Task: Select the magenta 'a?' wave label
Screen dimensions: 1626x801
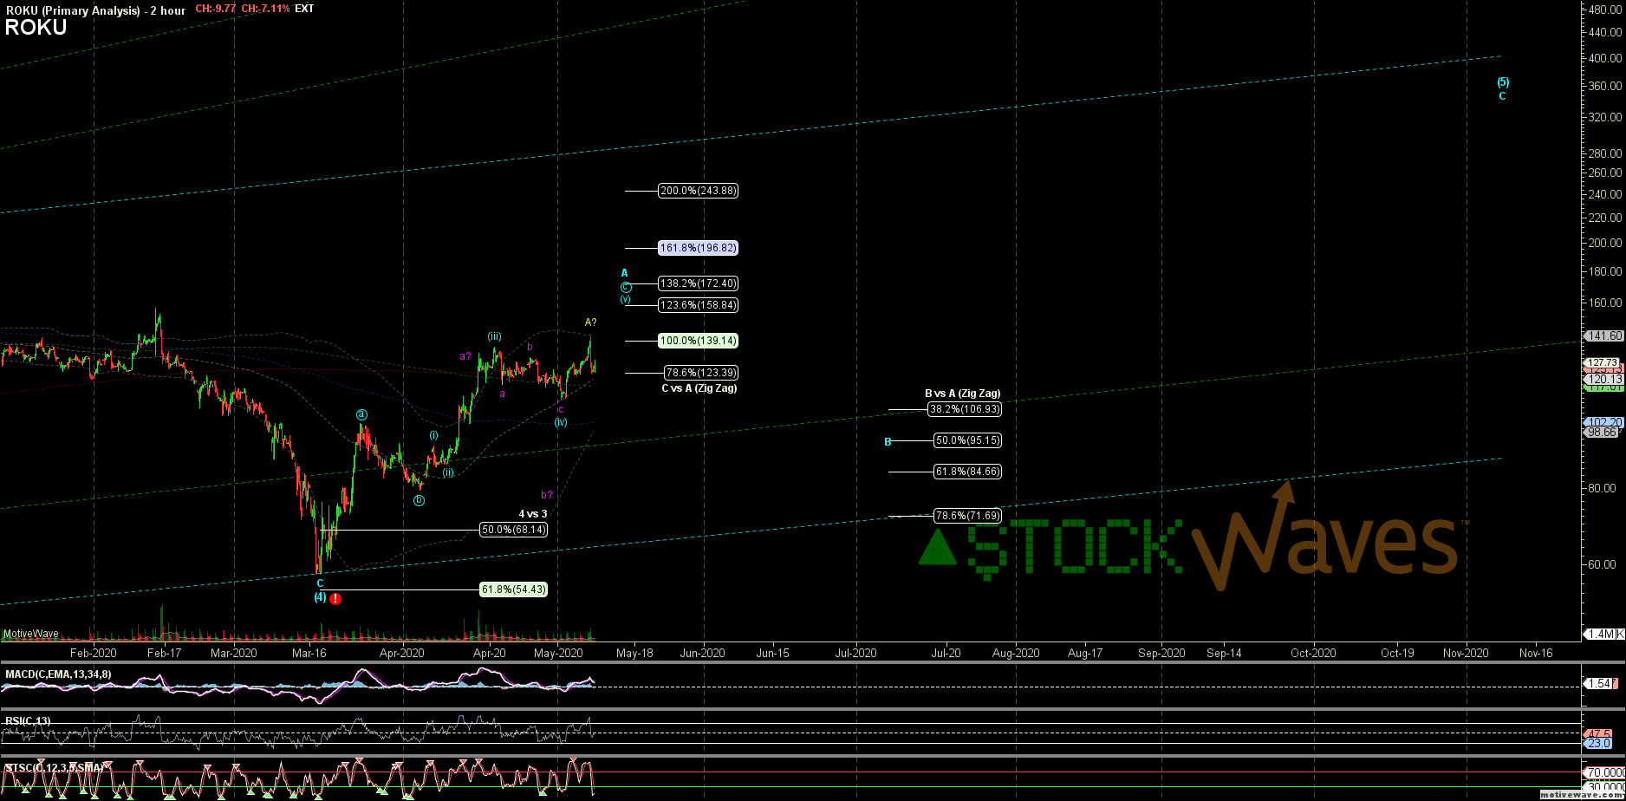Action: (x=465, y=356)
